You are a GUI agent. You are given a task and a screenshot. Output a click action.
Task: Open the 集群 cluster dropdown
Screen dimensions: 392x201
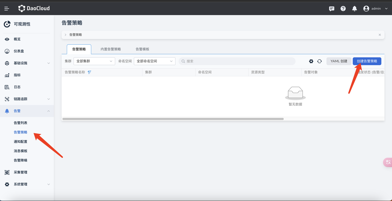(x=94, y=61)
